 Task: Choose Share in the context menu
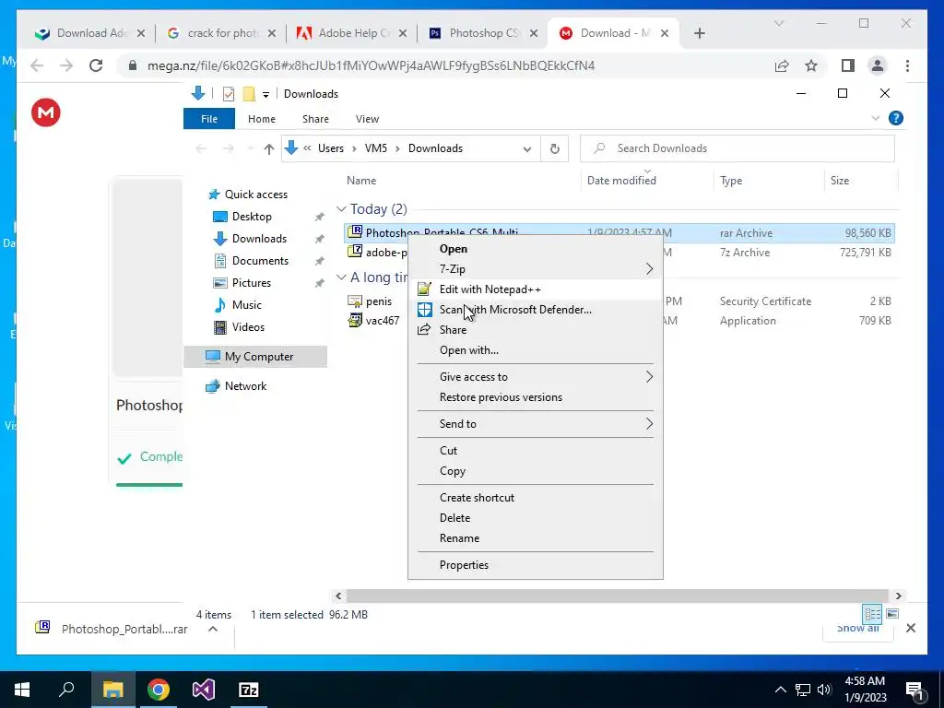pyautogui.click(x=536, y=330)
